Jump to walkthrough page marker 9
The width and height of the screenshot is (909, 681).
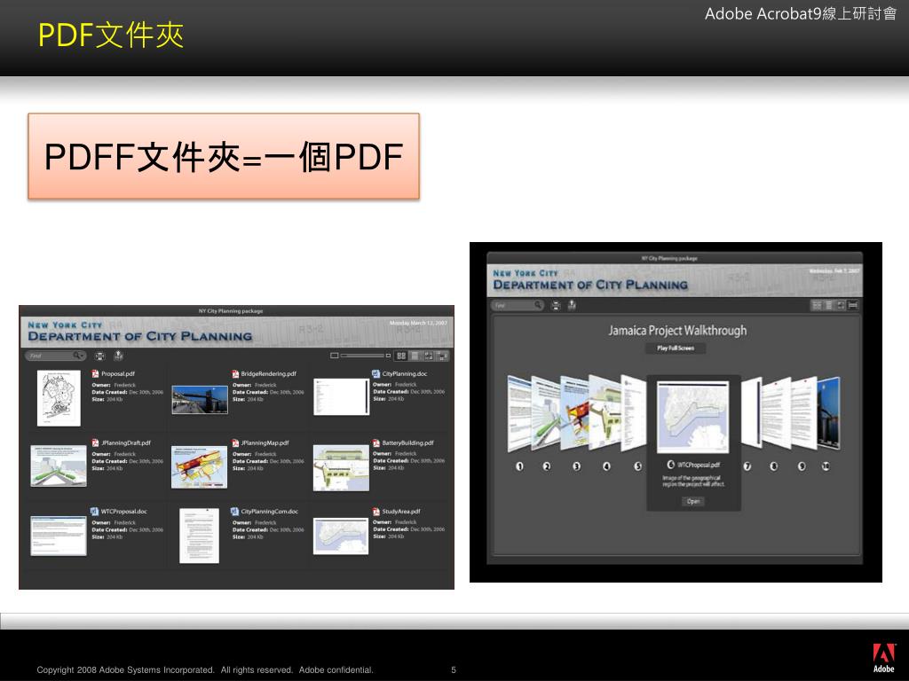802,466
